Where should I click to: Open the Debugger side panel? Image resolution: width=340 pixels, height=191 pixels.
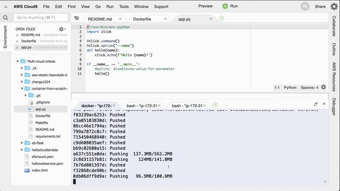click(x=334, y=107)
